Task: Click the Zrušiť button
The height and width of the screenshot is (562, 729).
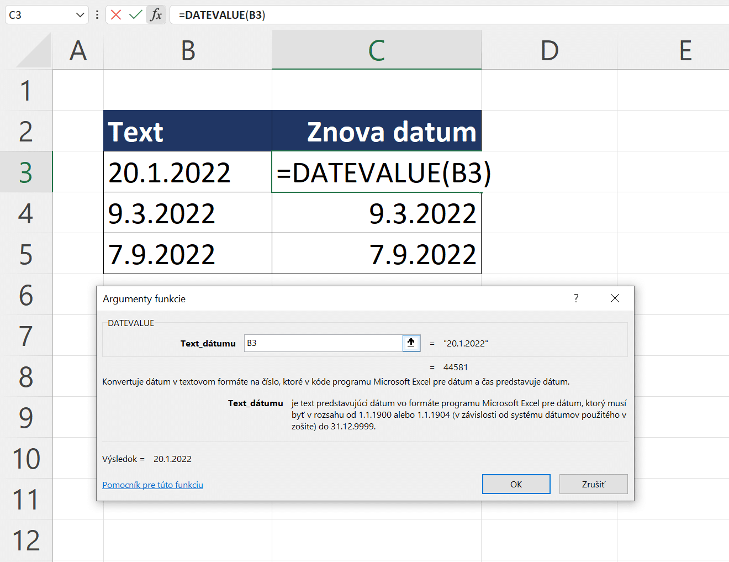Action: [594, 484]
